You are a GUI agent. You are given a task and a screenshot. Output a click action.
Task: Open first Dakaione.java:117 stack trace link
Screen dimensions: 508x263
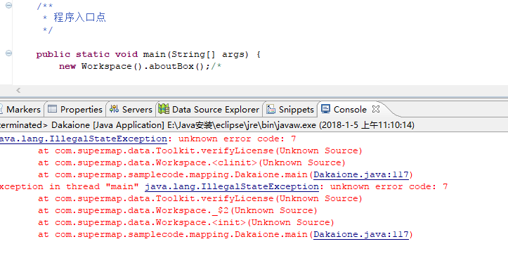361,175
